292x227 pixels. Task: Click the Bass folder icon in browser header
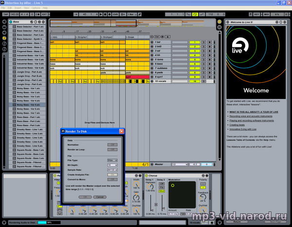click(11, 22)
